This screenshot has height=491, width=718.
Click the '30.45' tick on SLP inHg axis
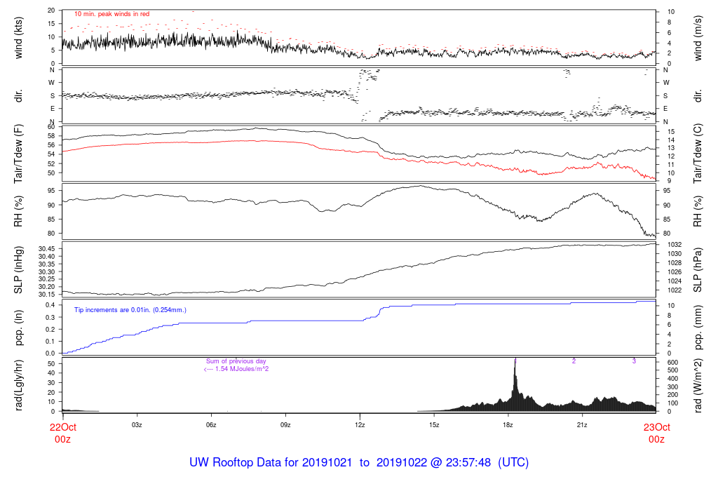(47, 249)
